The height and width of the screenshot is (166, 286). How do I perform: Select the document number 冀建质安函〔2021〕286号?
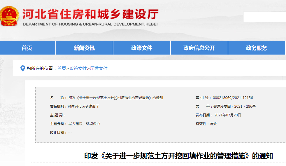point(234,107)
